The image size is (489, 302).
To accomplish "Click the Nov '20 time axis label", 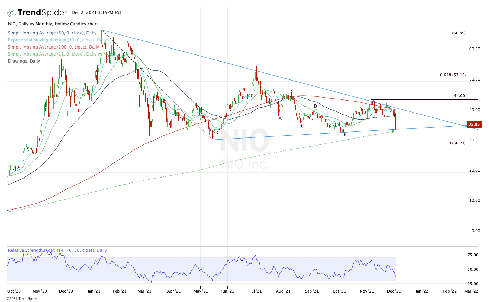I will [x=40, y=291].
